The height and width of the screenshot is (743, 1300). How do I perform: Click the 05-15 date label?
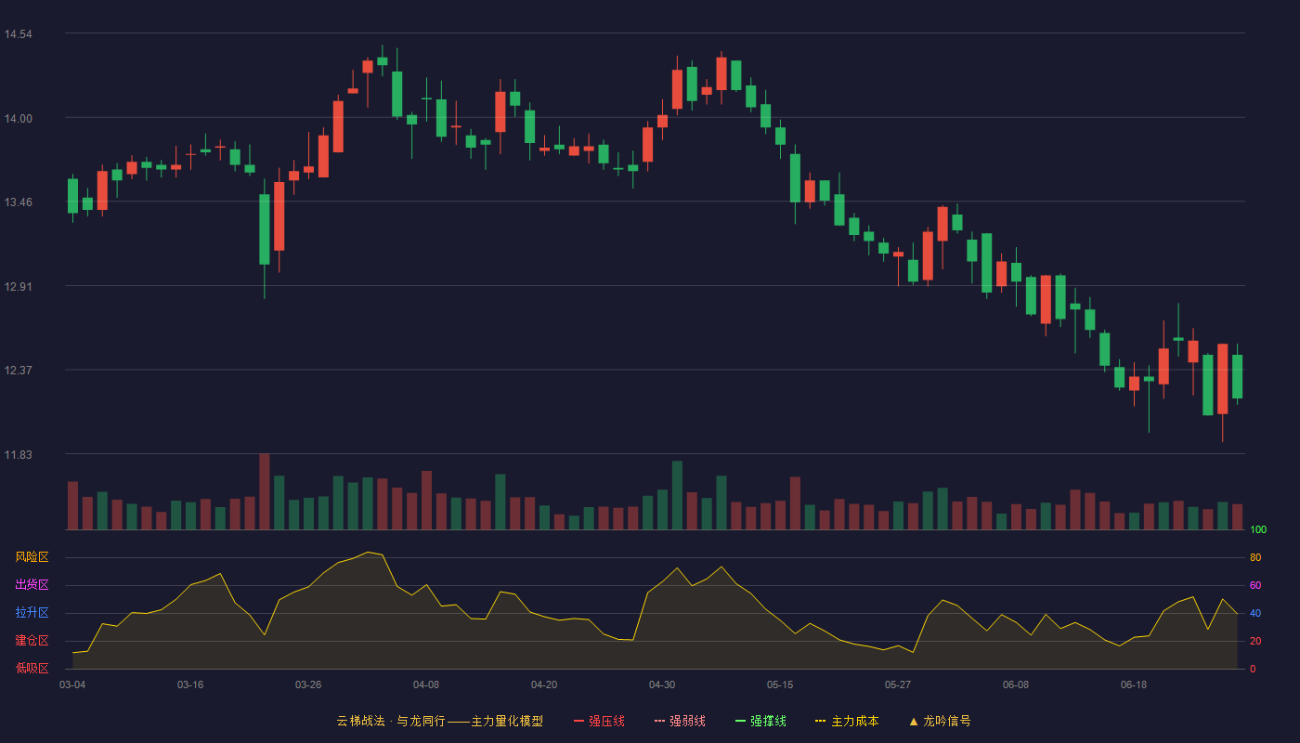[780, 684]
